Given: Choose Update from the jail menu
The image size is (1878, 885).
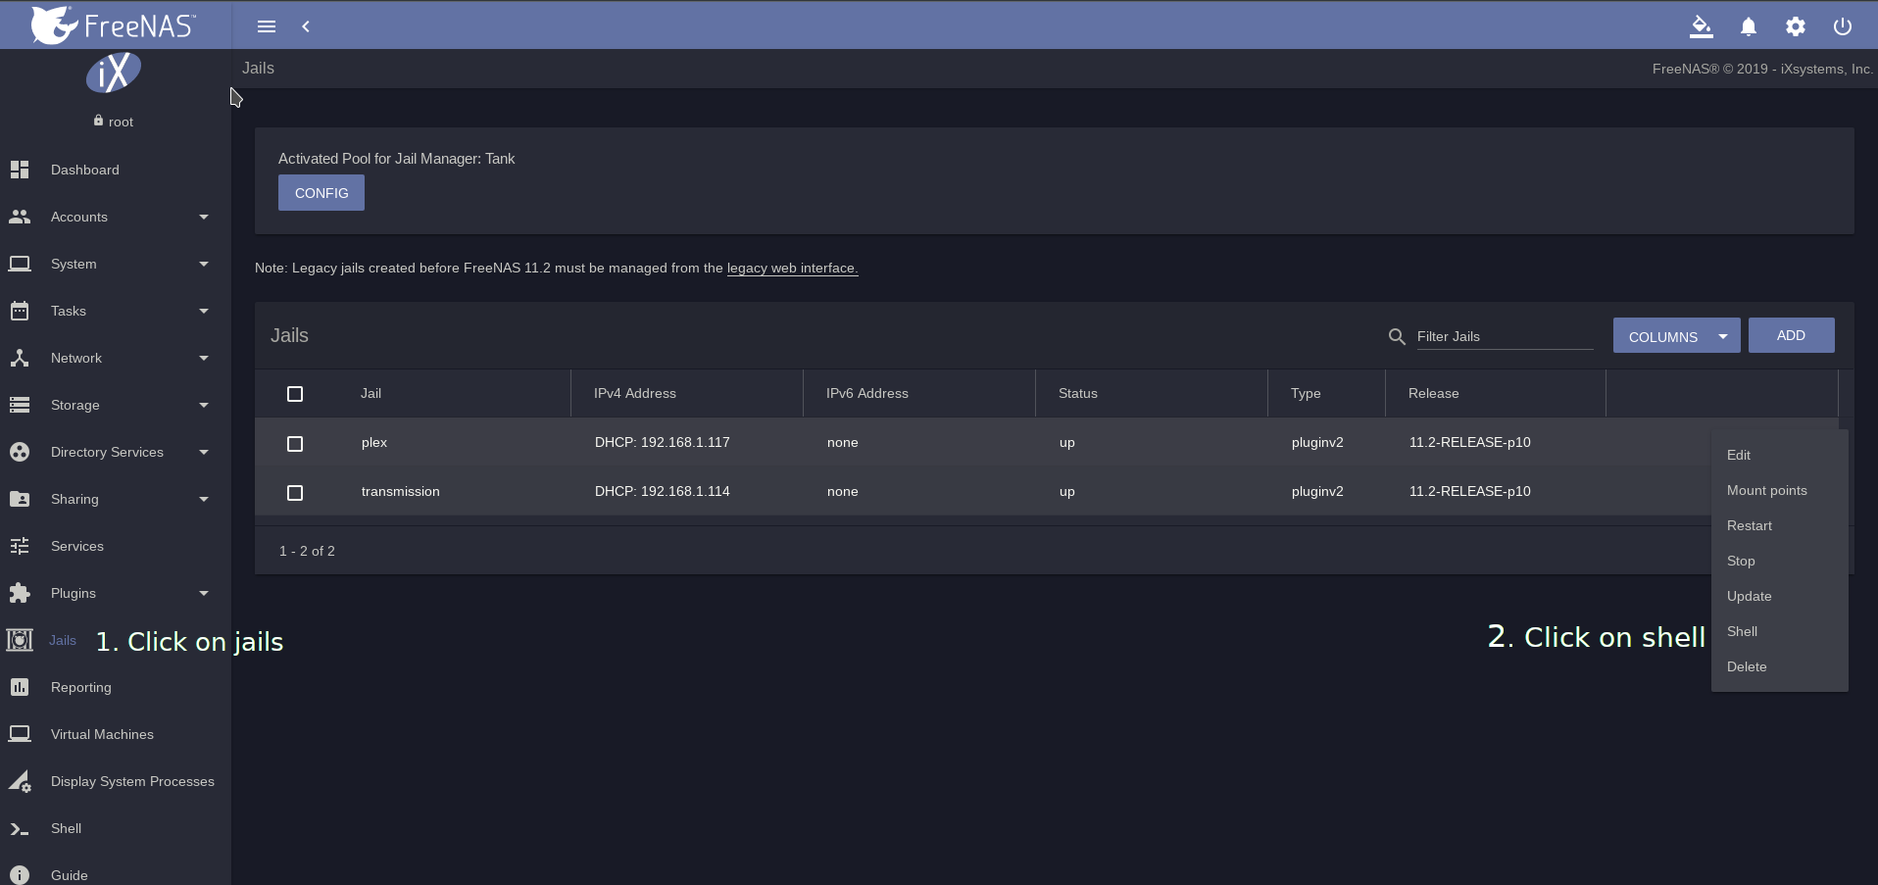Looking at the screenshot, I should point(1779,596).
